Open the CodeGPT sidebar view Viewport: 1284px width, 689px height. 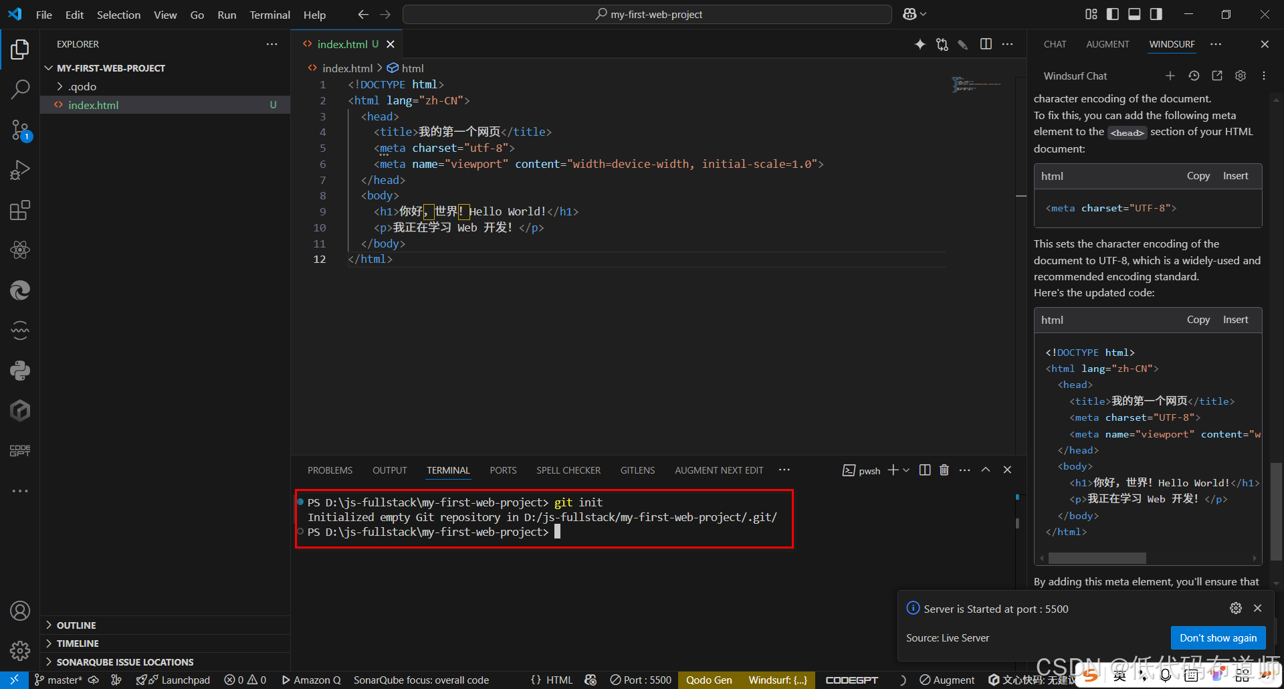[20, 451]
